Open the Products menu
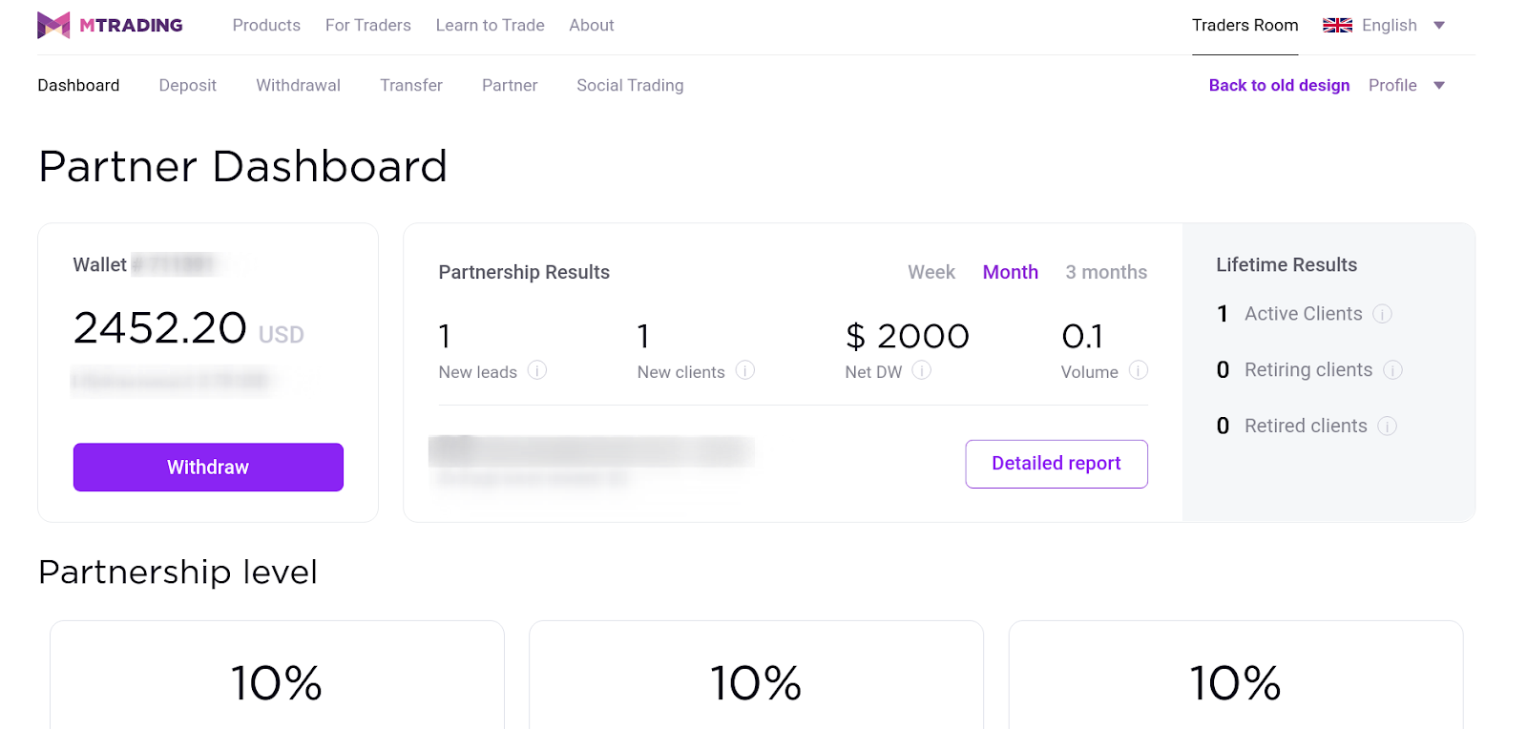 [266, 26]
